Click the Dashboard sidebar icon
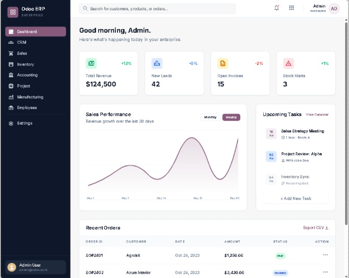Viewport: 349px width, 278px height. click(11, 32)
